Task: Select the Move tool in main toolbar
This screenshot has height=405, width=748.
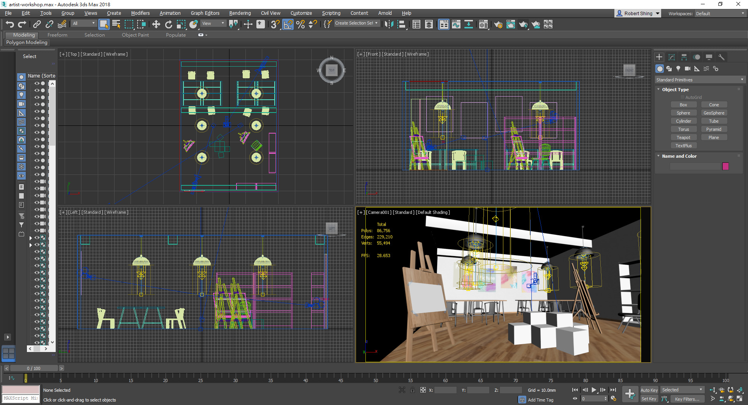Action: 156,25
